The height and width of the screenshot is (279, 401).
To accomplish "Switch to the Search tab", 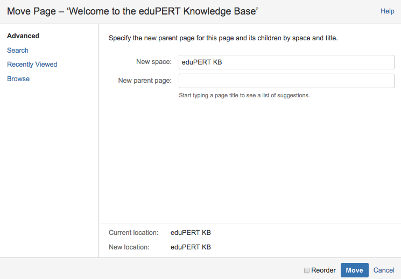I will (x=18, y=51).
